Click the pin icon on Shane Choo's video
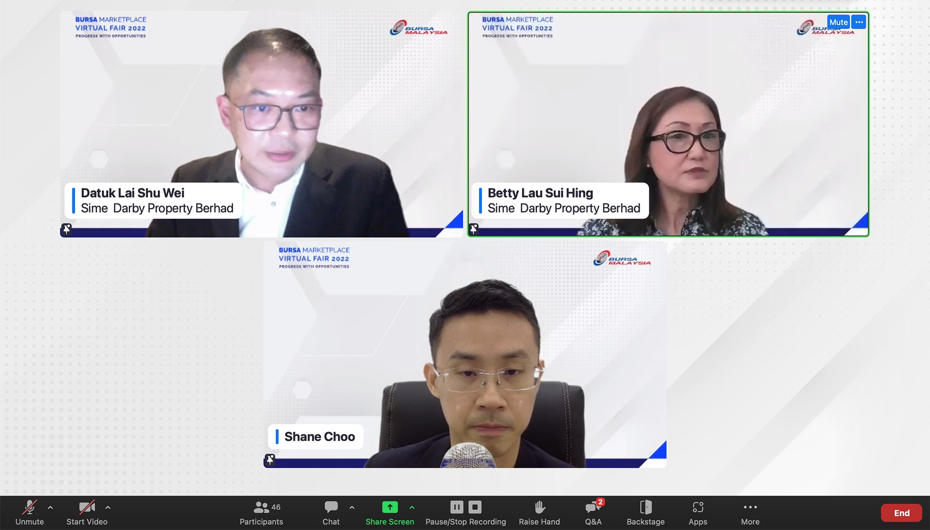 (270, 460)
